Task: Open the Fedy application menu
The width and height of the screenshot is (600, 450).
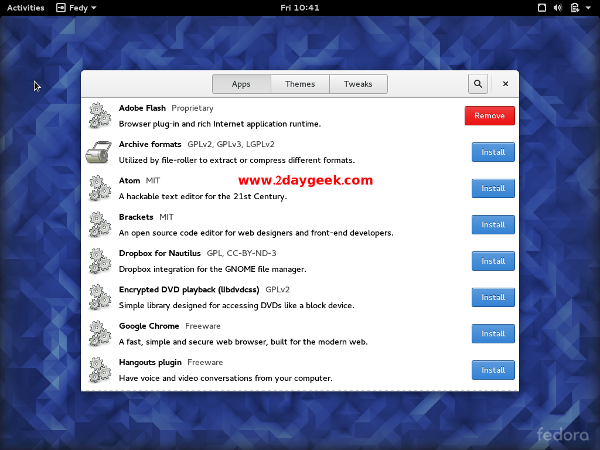Action: [x=77, y=8]
